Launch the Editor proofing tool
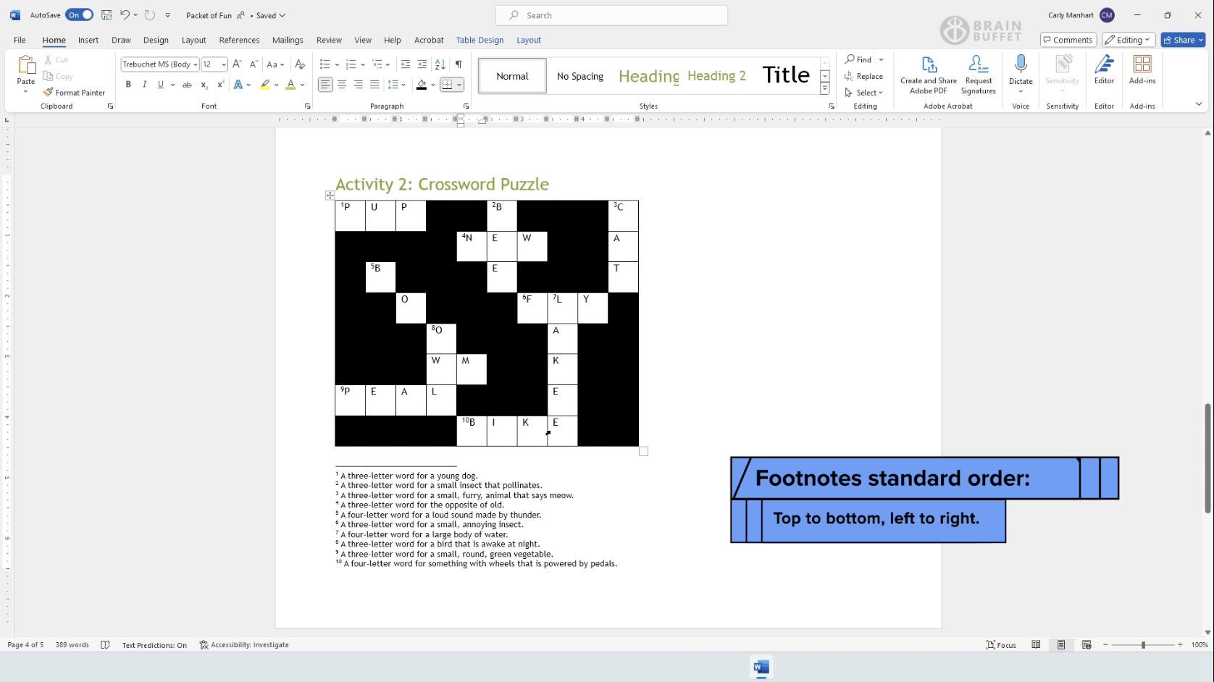Screen dimensions: 1214x682 tap(1104, 70)
